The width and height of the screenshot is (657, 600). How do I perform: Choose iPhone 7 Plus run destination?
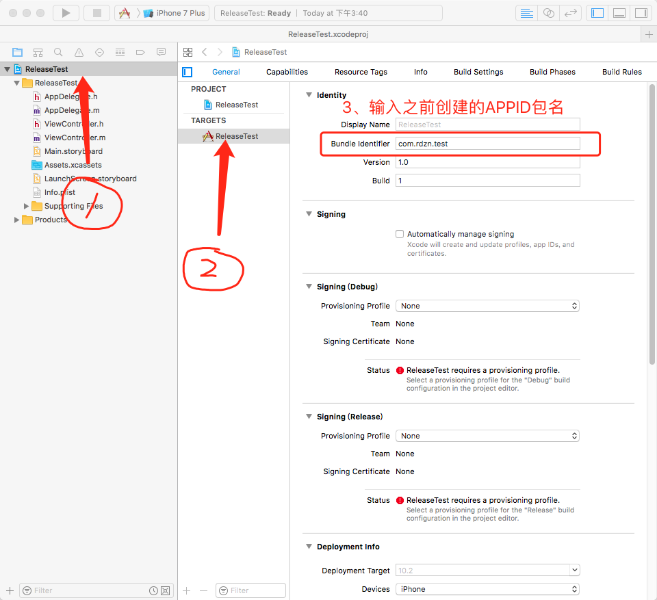point(175,13)
